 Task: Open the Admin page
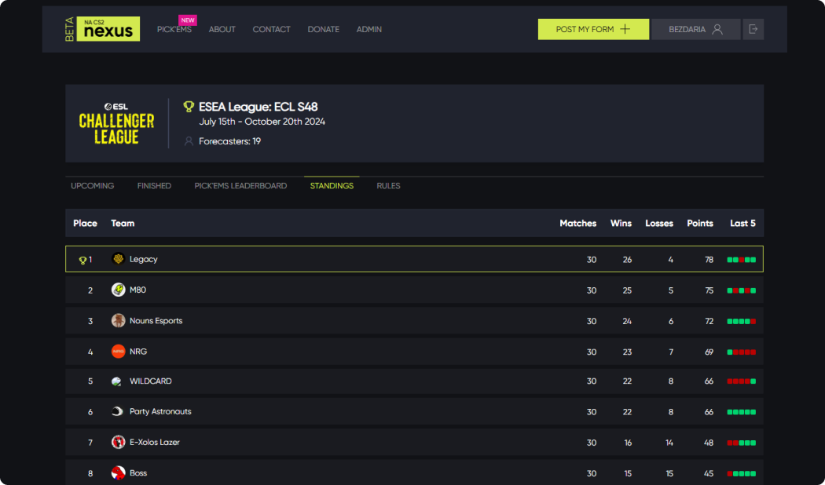click(x=369, y=29)
